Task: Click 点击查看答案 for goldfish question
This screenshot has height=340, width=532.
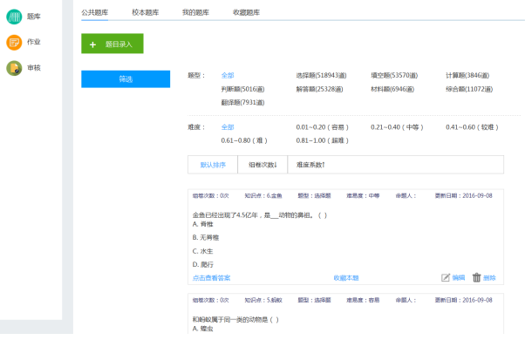Action: (x=211, y=278)
